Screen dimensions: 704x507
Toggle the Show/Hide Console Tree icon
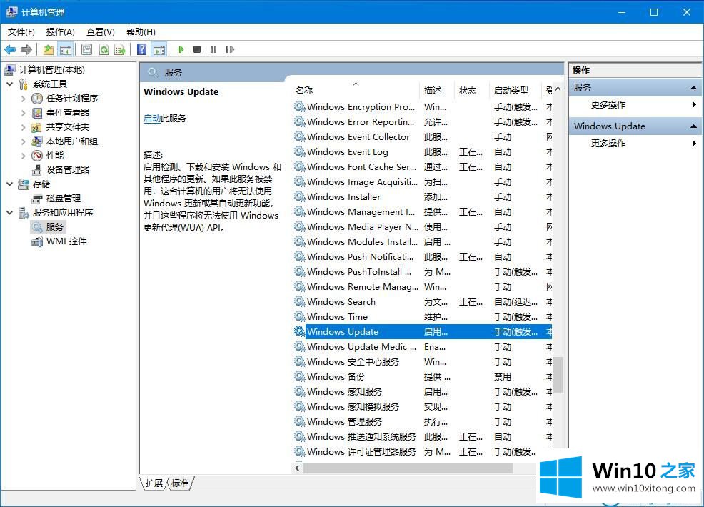(x=66, y=49)
